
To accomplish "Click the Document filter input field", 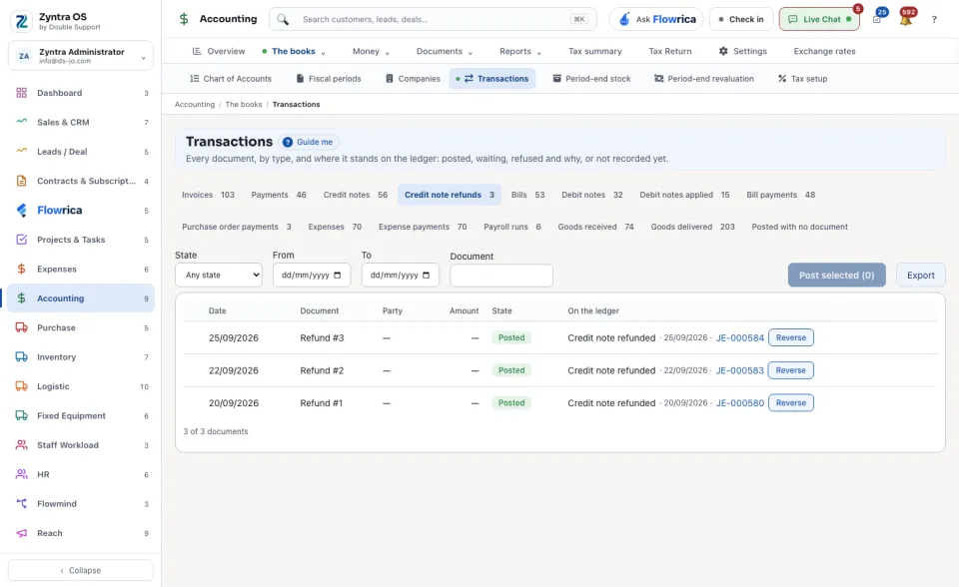I will (500, 276).
